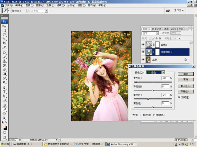Select the Gradient tool
Image resolution: width=197 pixels, height=147 pixels.
coord(4,74)
